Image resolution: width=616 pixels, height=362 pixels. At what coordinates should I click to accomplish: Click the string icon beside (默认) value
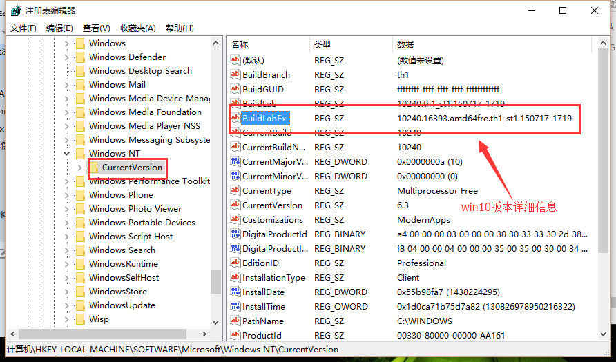[235, 59]
